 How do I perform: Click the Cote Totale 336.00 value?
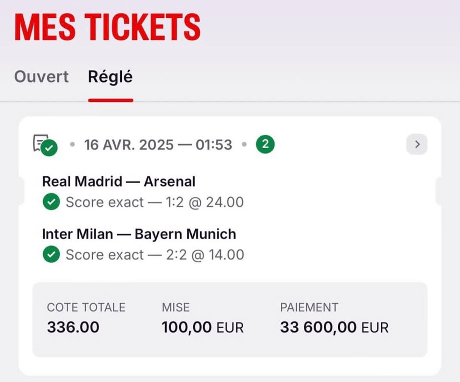pyautogui.click(x=73, y=327)
